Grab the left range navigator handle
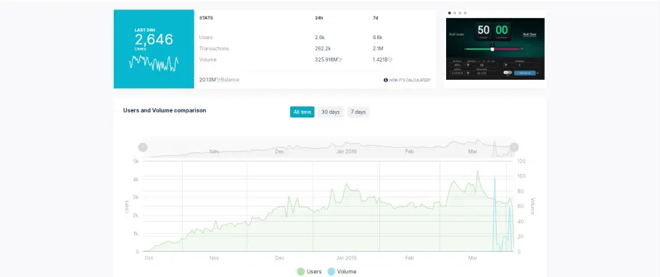 tap(143, 147)
